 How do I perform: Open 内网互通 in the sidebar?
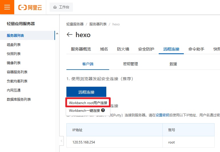[14, 90]
